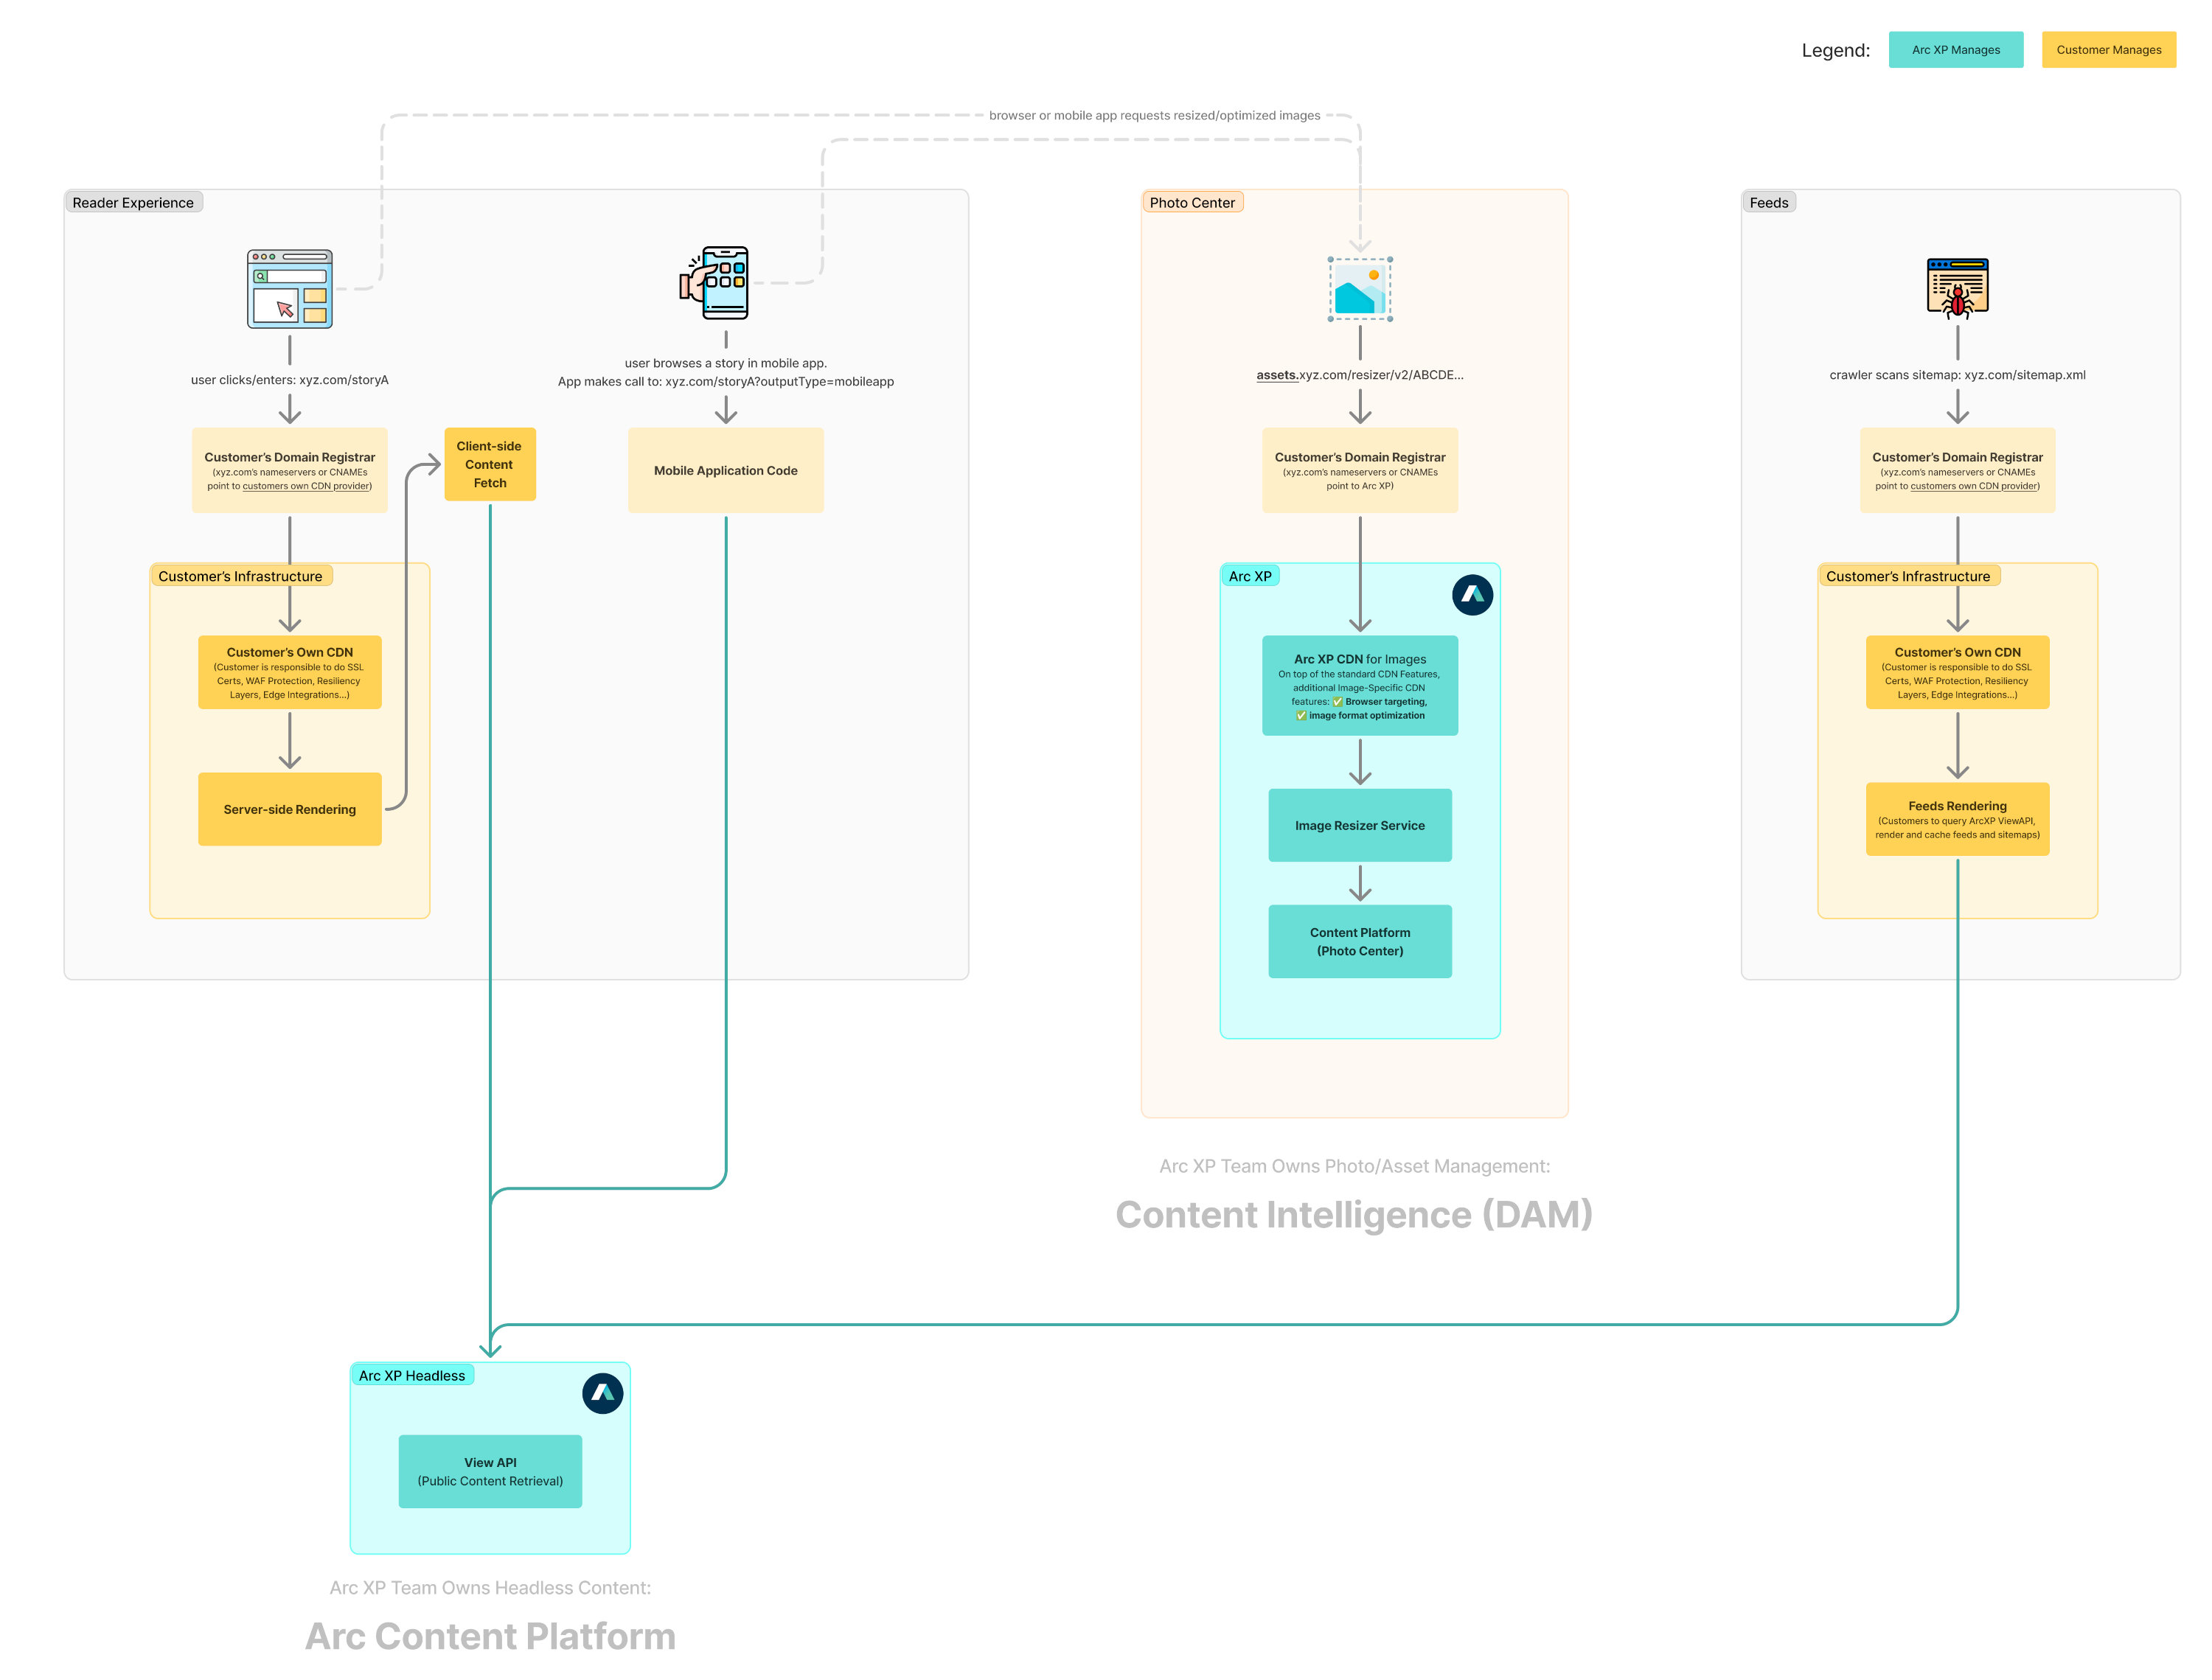2212x1680 pixels.
Task: Click the Arc XP Headless logo icon
Action: (603, 1393)
